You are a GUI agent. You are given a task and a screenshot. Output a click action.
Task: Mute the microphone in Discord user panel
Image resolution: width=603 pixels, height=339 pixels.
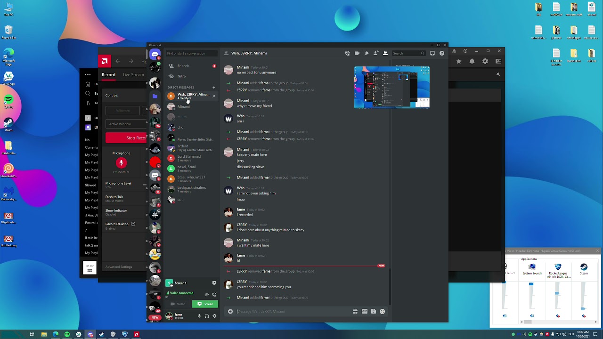point(199,316)
